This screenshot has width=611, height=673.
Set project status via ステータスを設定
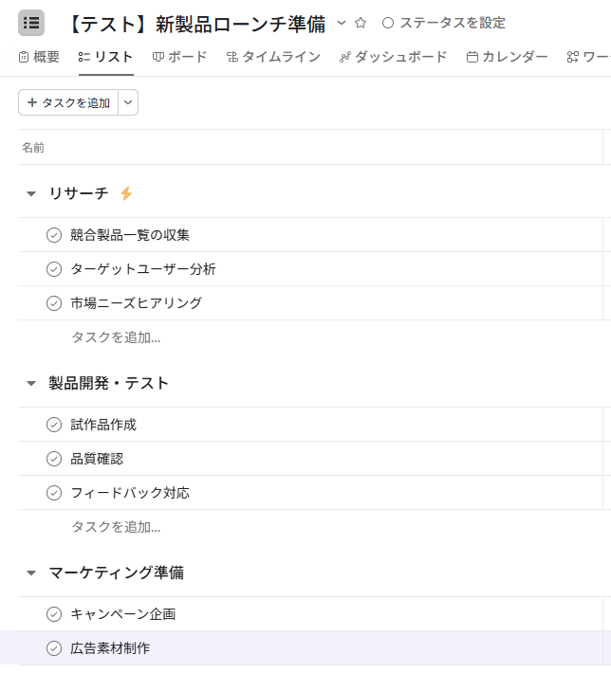pyautogui.click(x=443, y=23)
